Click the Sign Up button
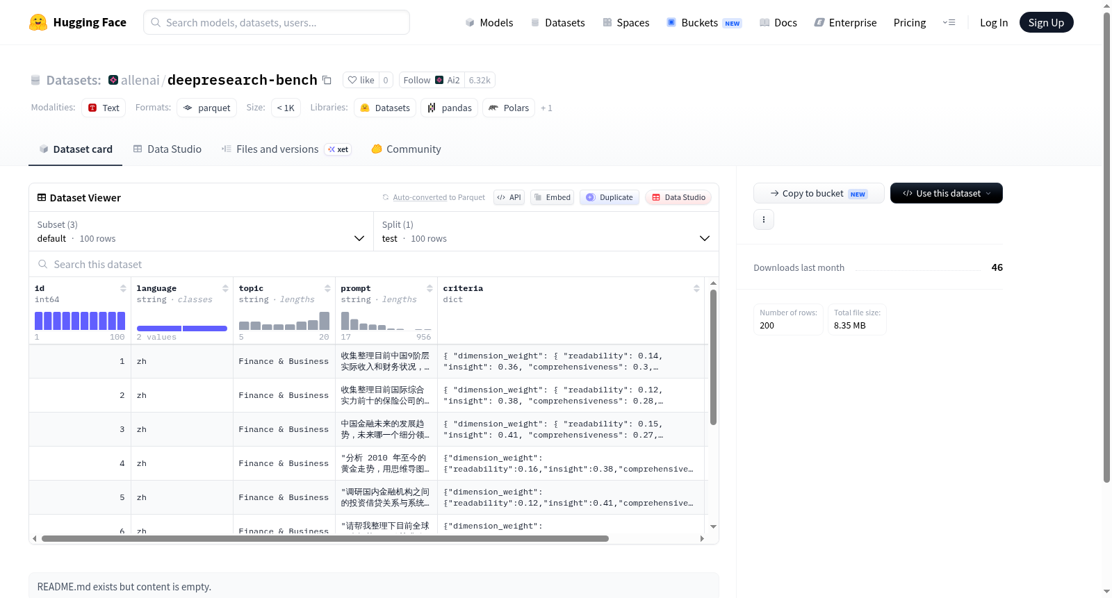Viewport: 1112px width, 598px height. pos(1046,22)
